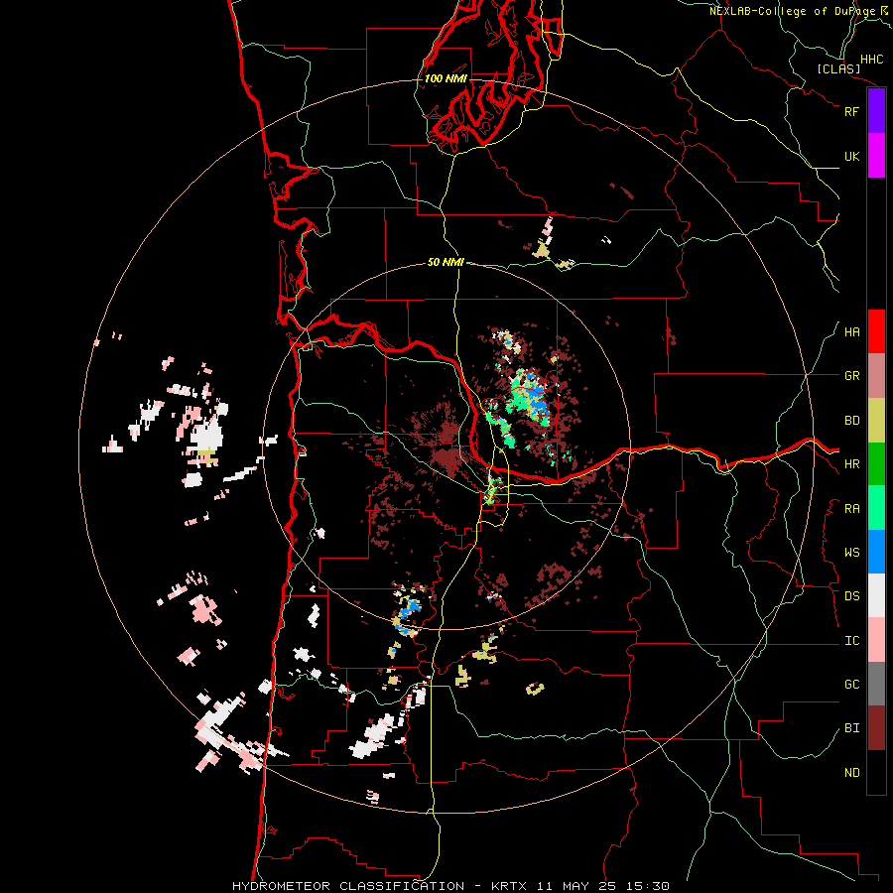Click the UK legend label
893x893 pixels.
coord(851,156)
